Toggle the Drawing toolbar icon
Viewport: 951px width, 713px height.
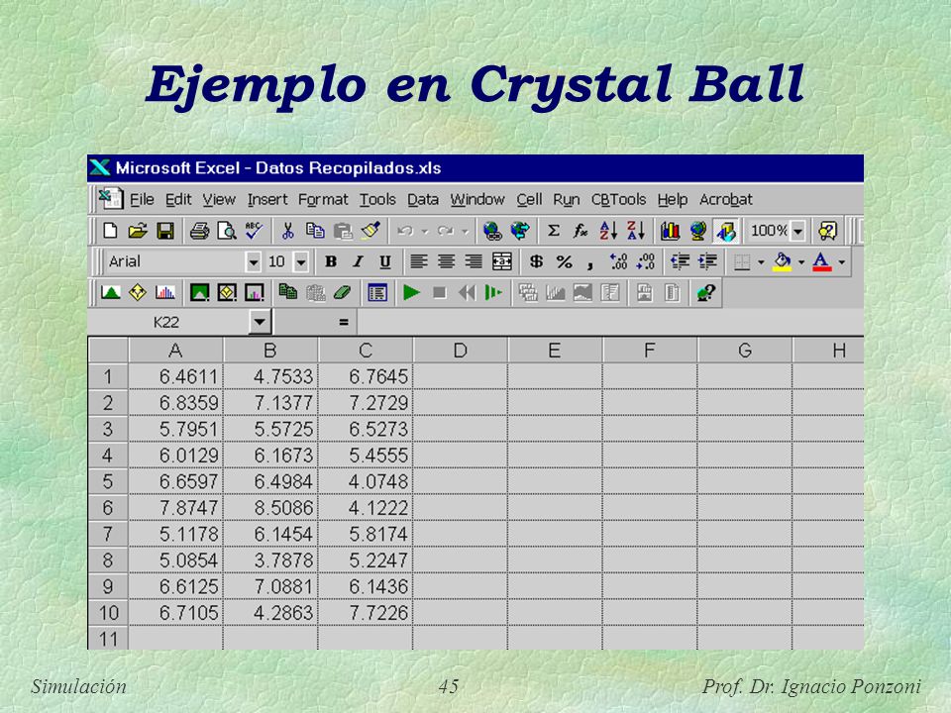(725, 231)
